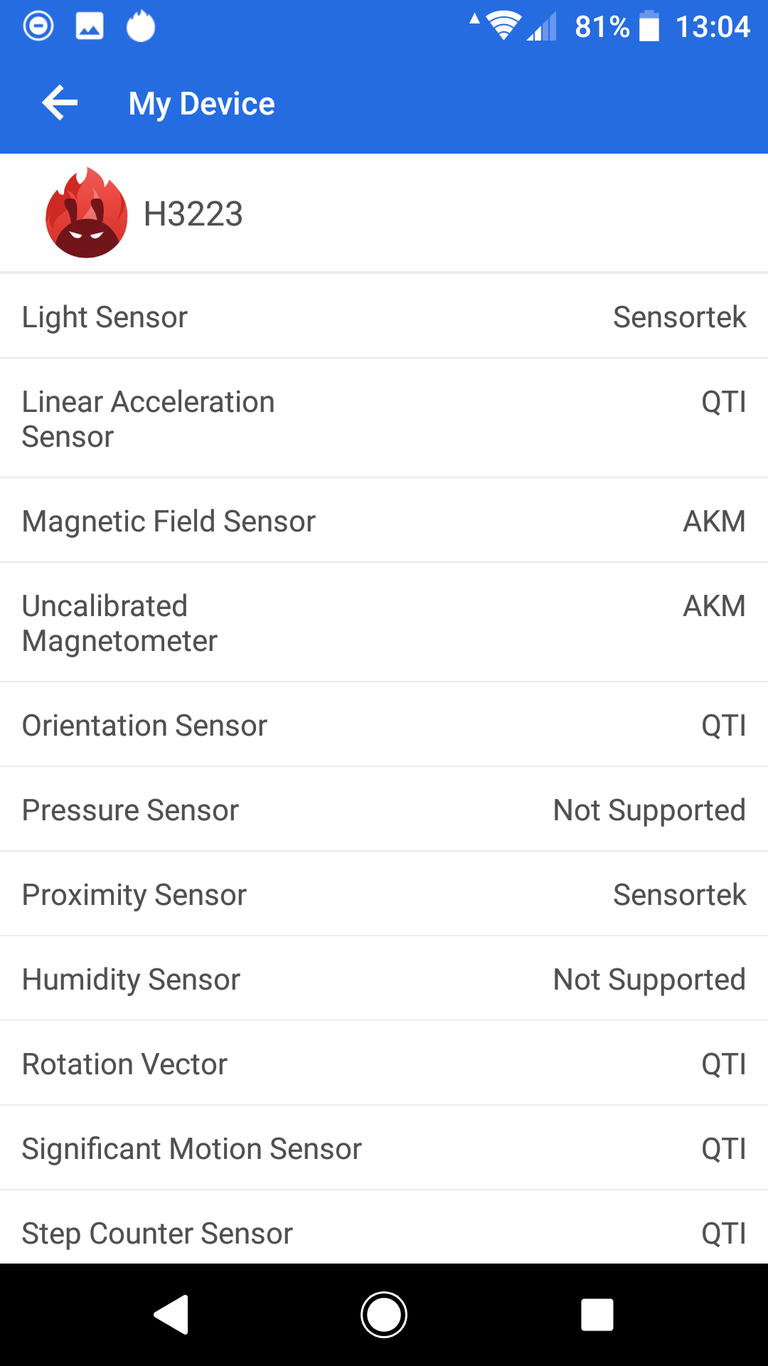Viewport: 768px width, 1366px height.
Task: Tap the Uncalibrated Magnetometer entry
Action: tap(384, 623)
